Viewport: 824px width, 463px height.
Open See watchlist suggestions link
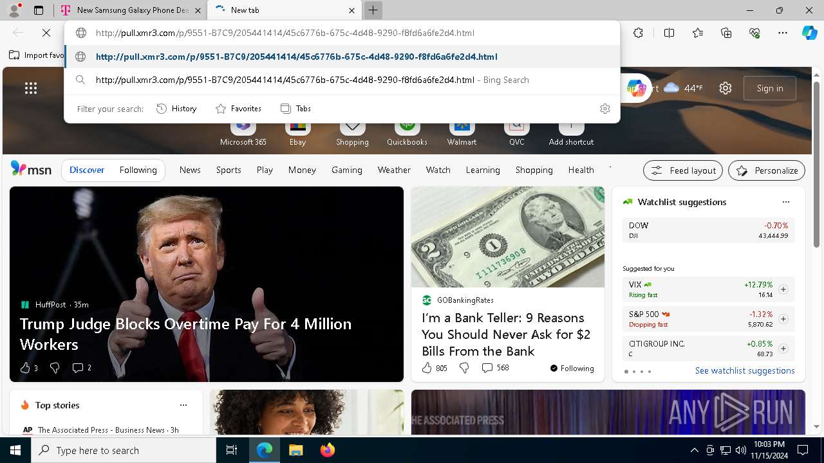click(x=745, y=370)
